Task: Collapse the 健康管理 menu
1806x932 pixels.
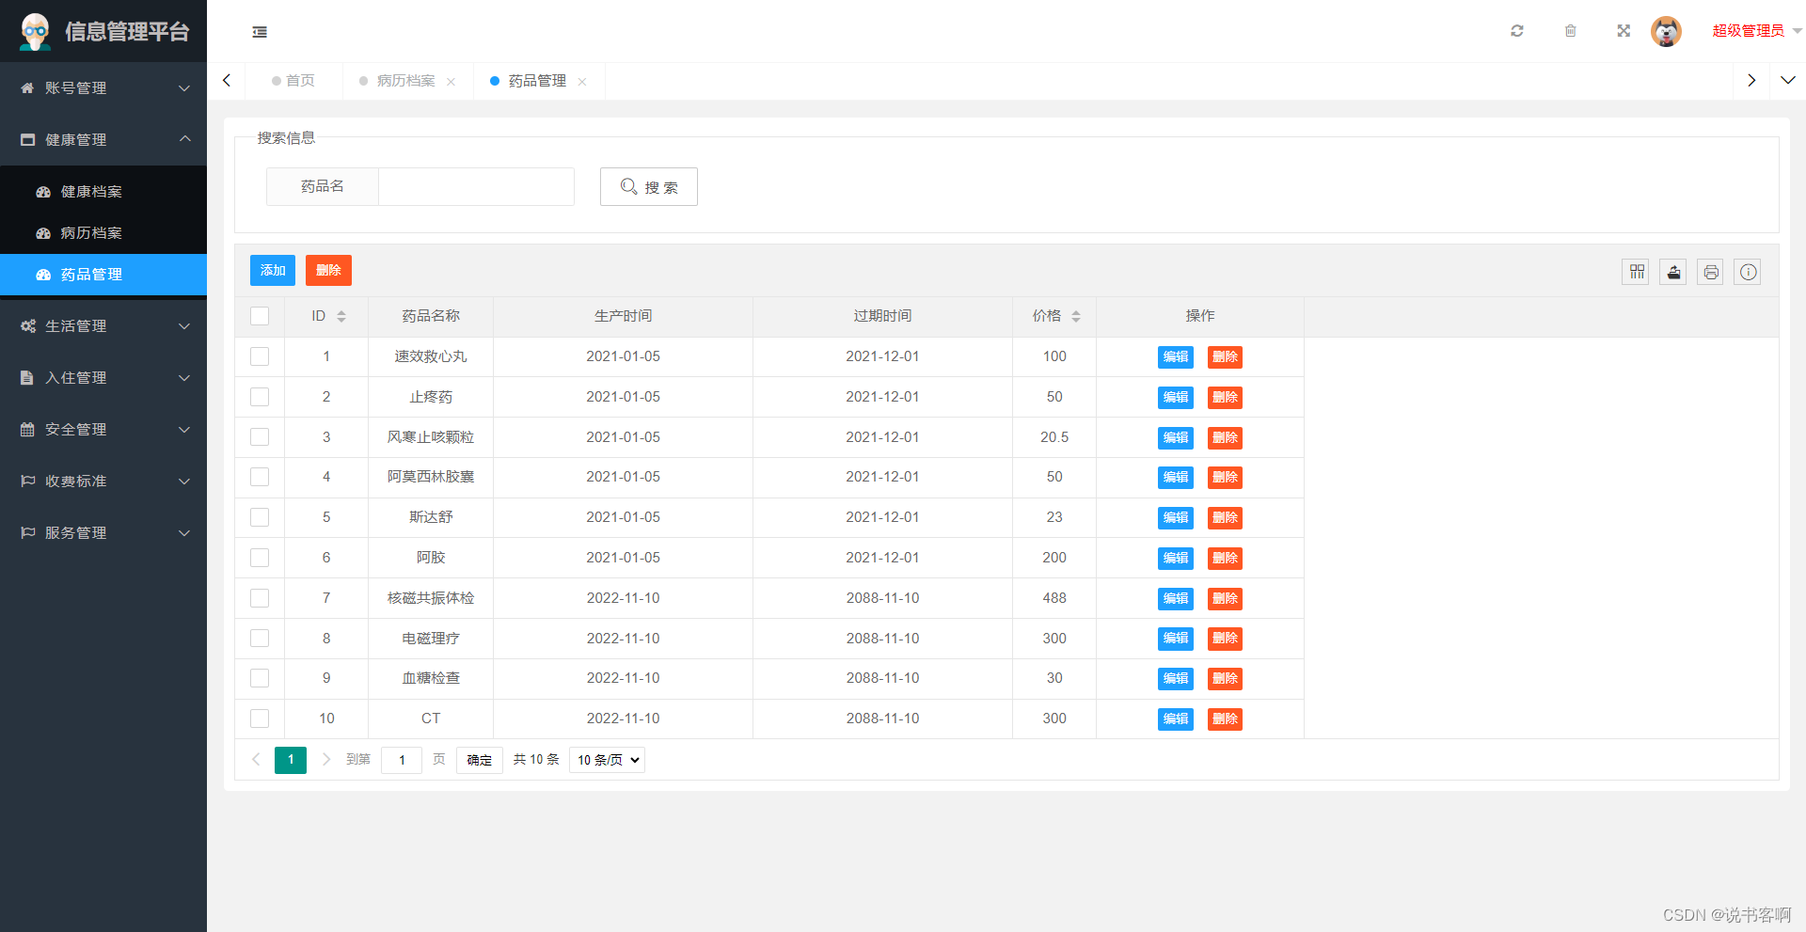Action: coord(103,139)
